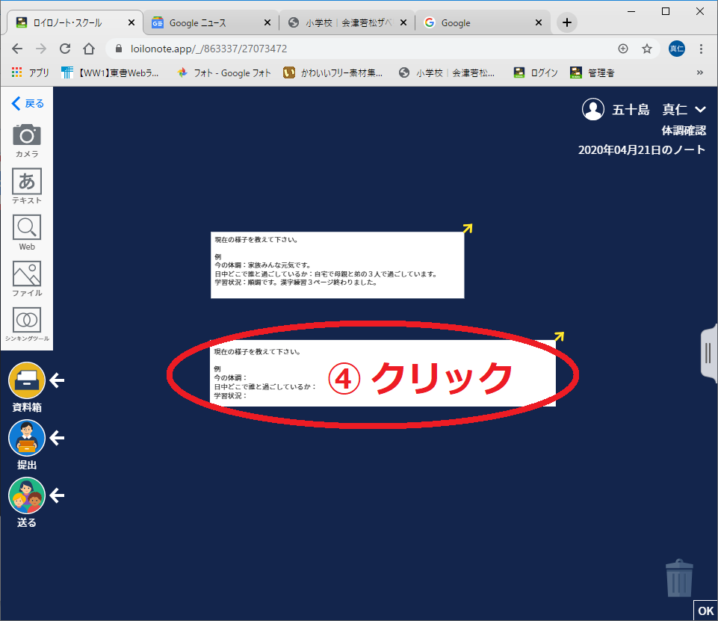Expand the bookmarks overflow chevron
Image resolution: width=718 pixels, height=621 pixels.
click(699, 72)
